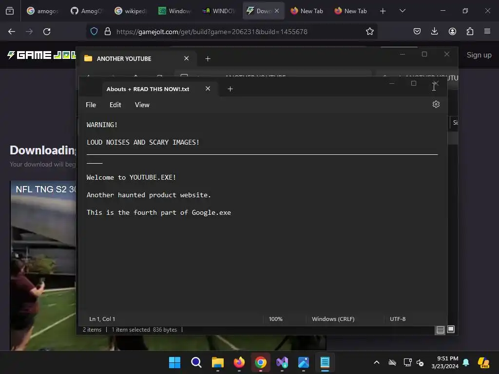Switch to the AmogOS GitHub tab

87,11
